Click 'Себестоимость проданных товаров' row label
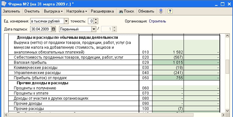 (x=68, y=57)
